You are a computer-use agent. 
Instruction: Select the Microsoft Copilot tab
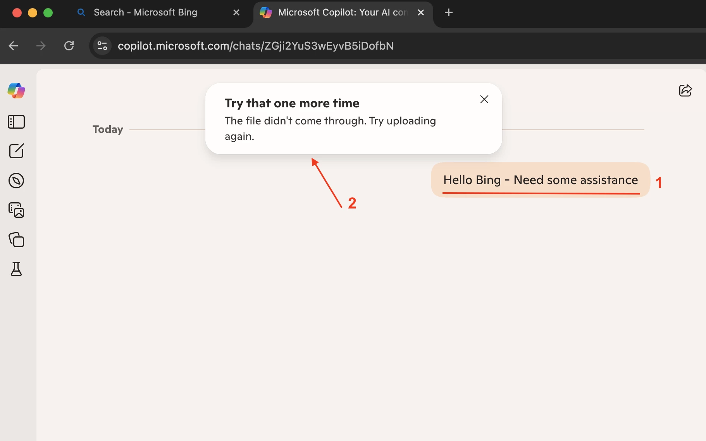tap(343, 12)
